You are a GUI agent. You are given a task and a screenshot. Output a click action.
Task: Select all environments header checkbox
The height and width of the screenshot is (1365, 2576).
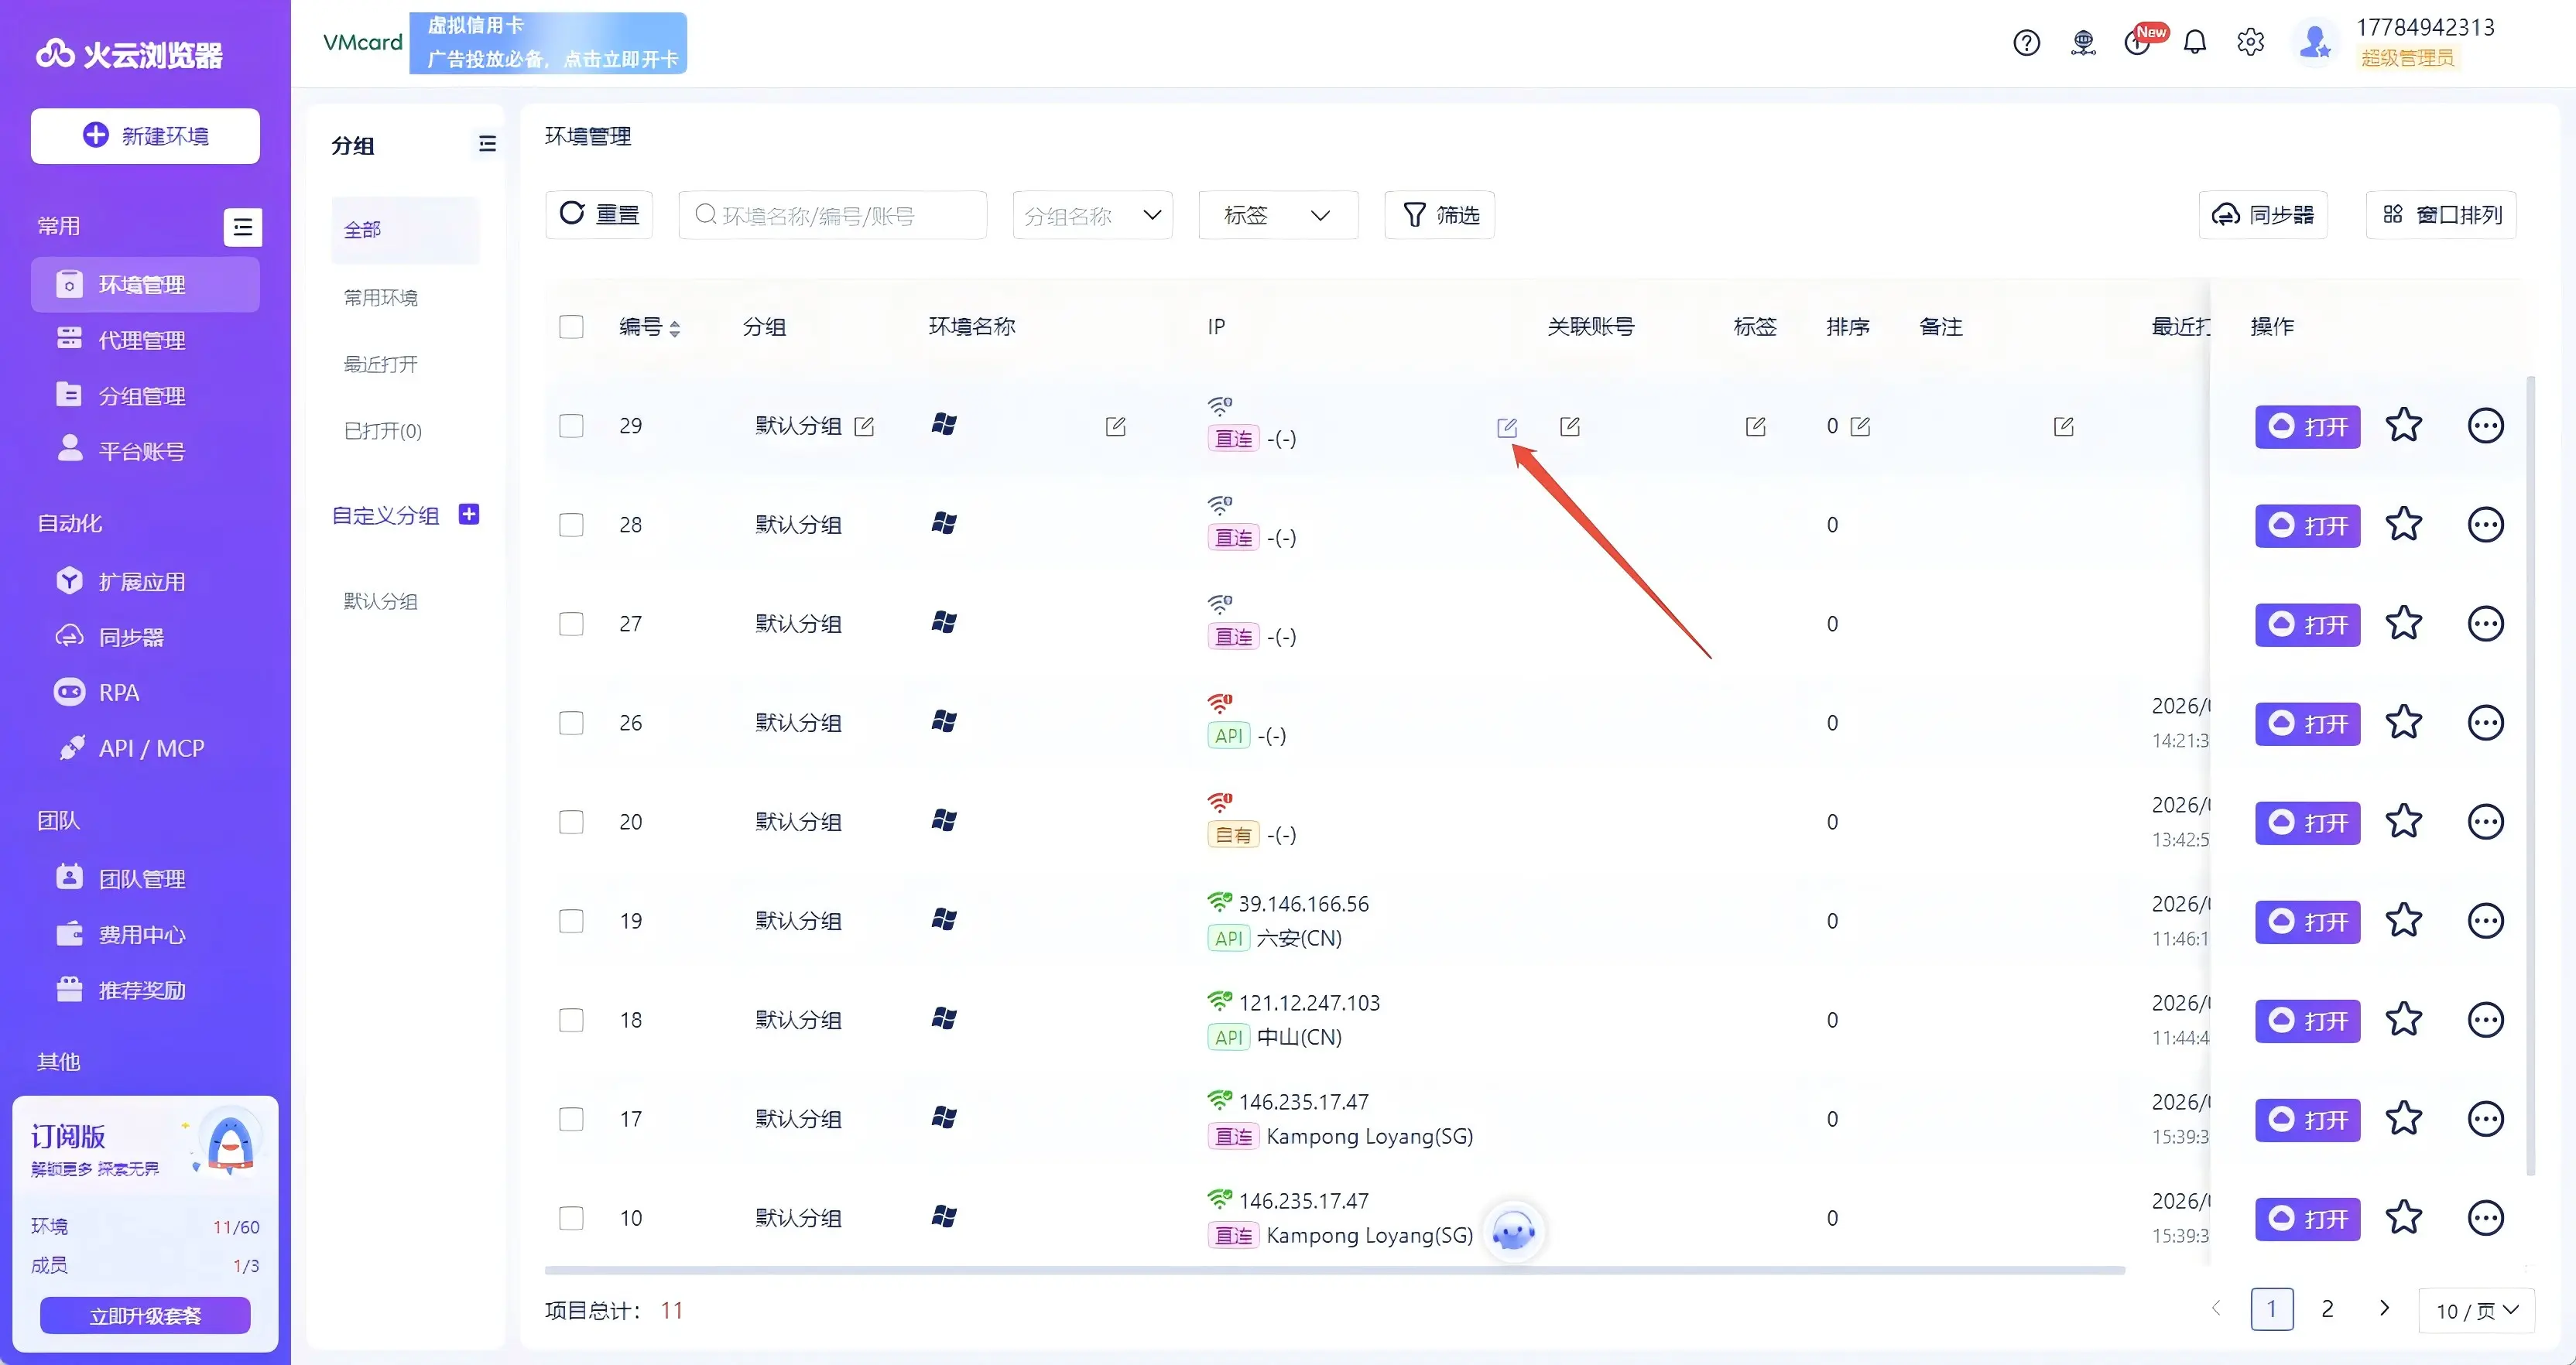571,327
